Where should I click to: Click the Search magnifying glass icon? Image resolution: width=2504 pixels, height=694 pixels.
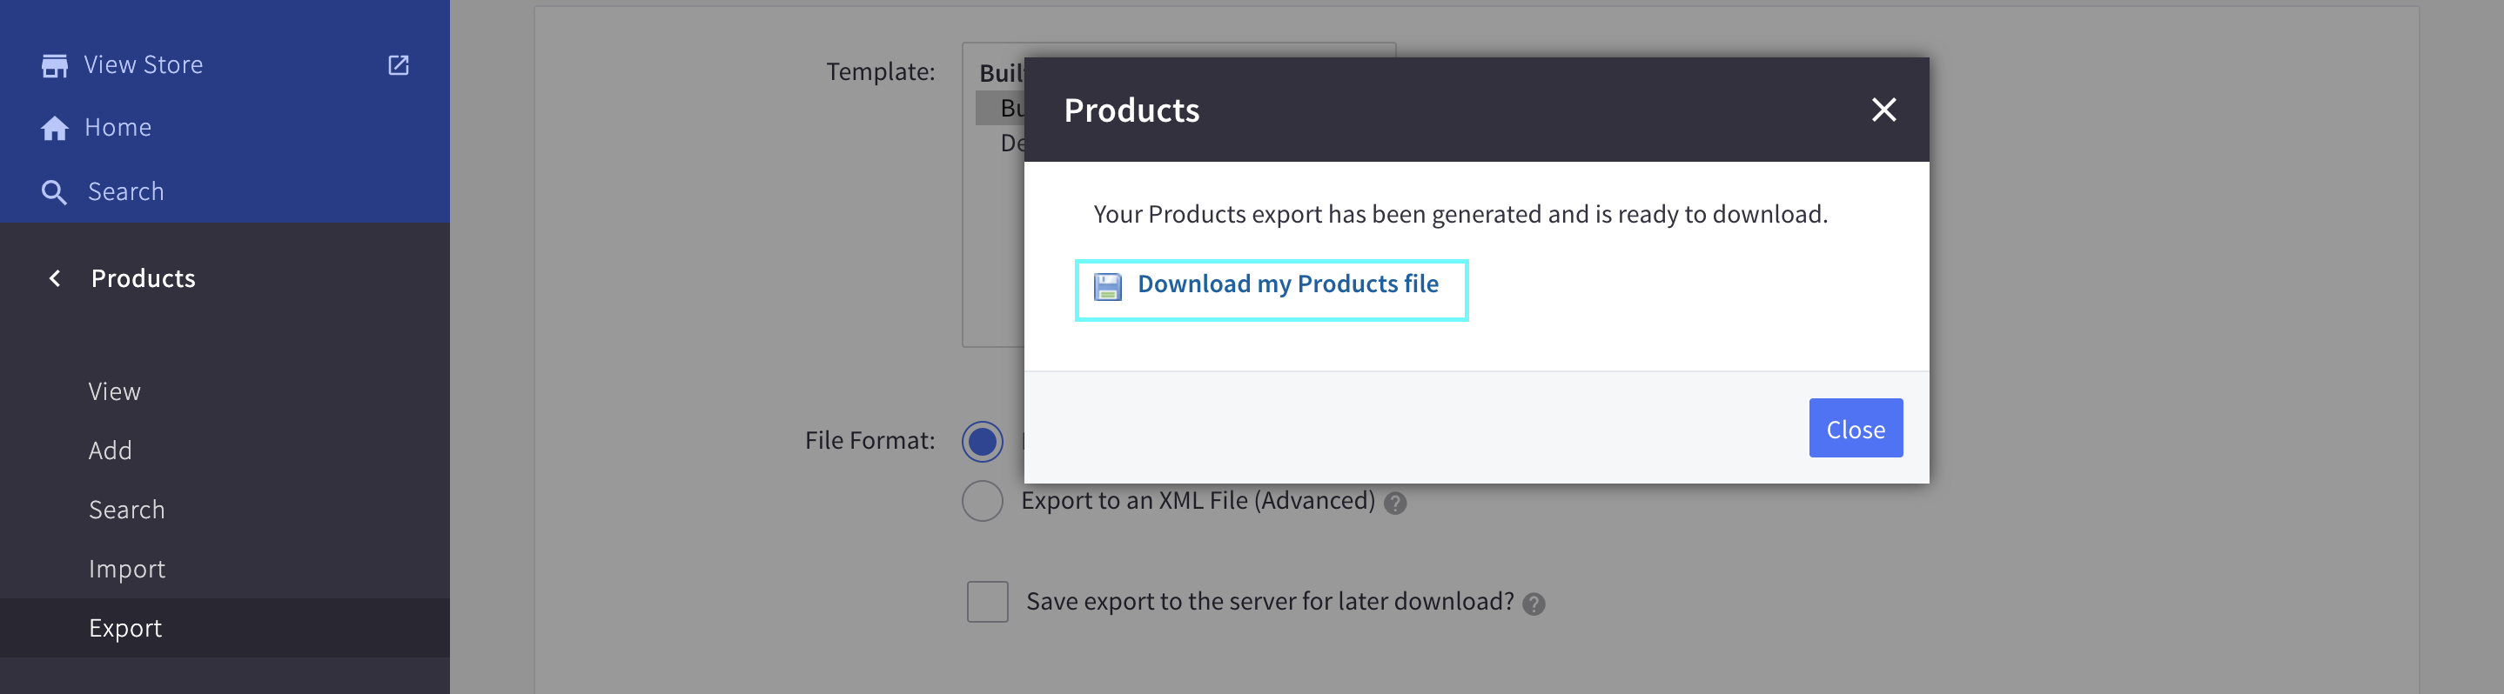[55, 192]
